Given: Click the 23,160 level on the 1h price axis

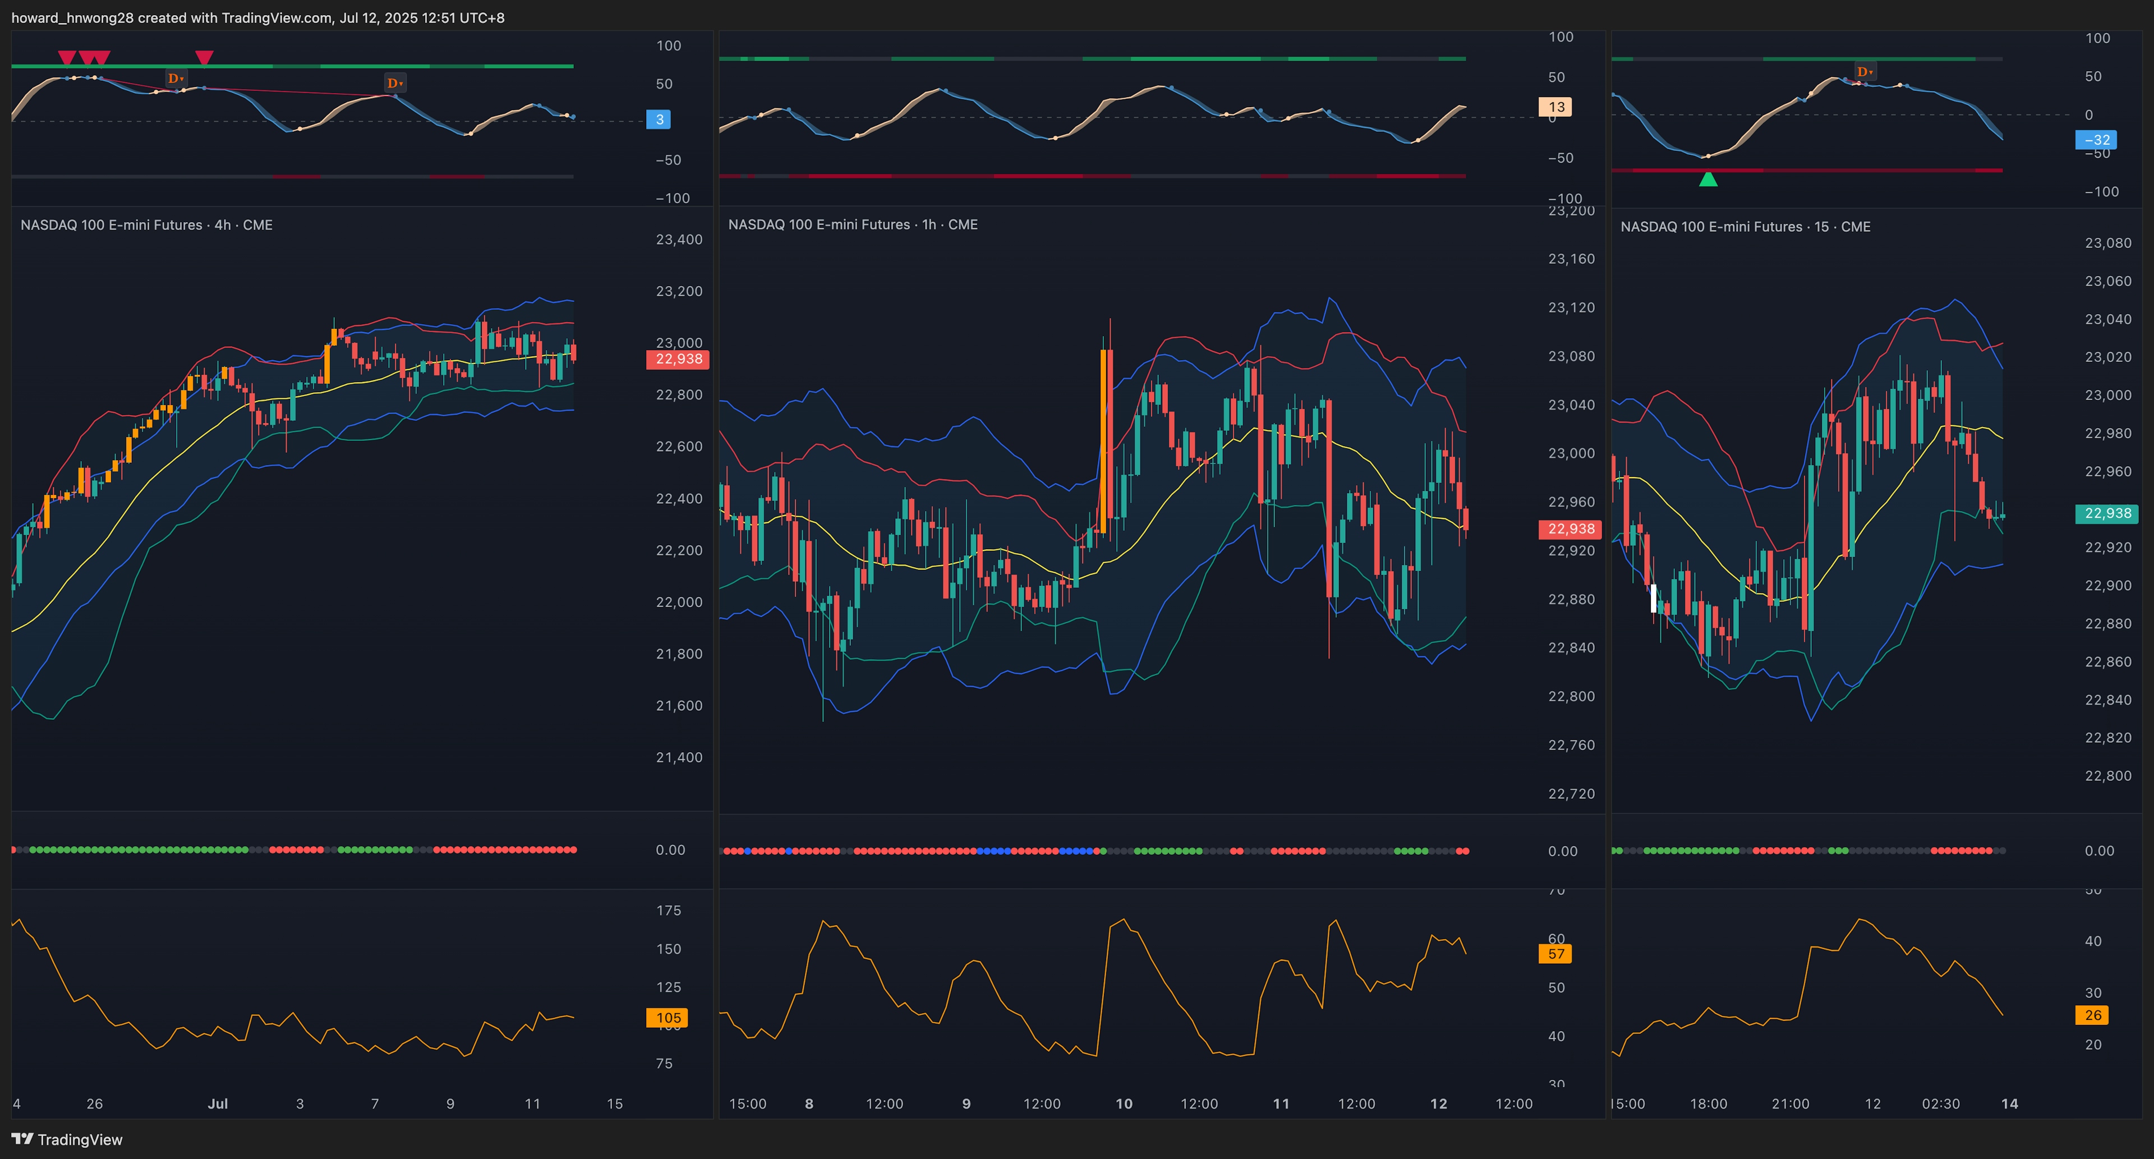Looking at the screenshot, I should tap(1571, 259).
